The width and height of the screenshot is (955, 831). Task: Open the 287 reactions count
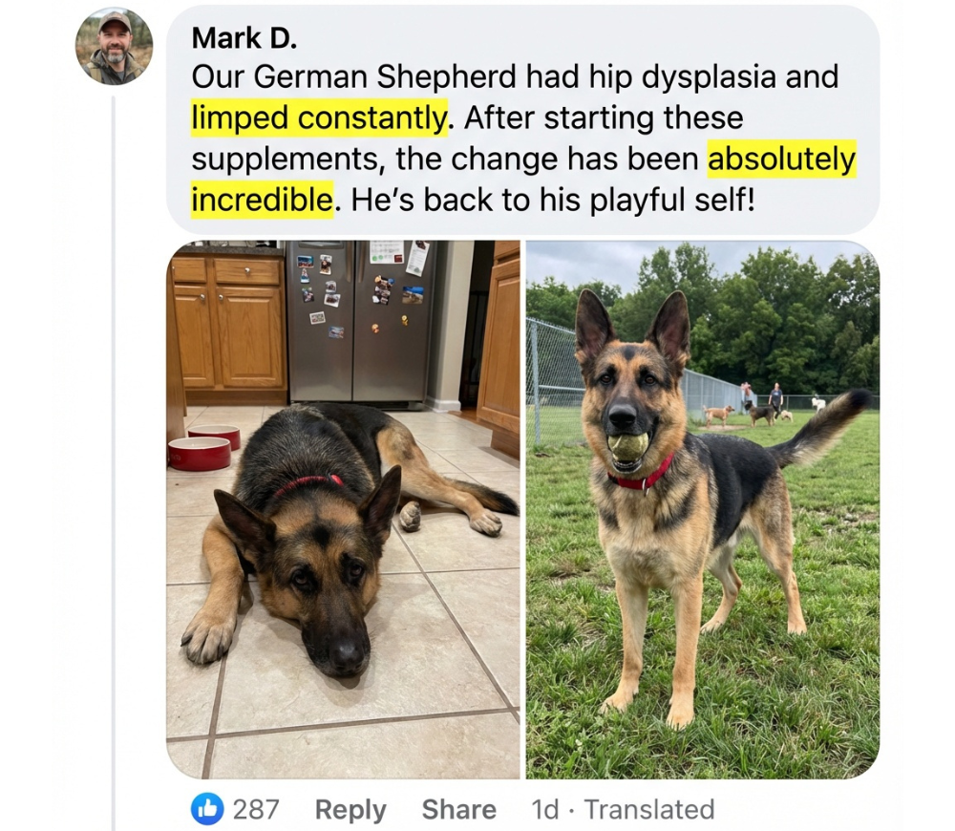pyautogui.click(x=256, y=810)
